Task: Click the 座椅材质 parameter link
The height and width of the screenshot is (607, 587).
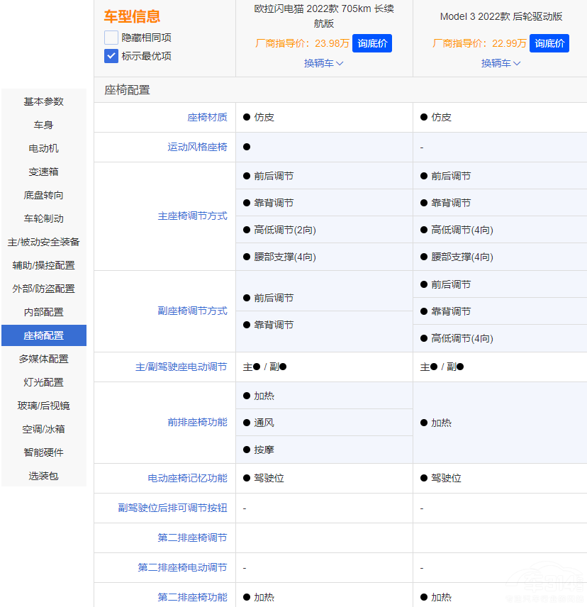Action: tap(207, 117)
